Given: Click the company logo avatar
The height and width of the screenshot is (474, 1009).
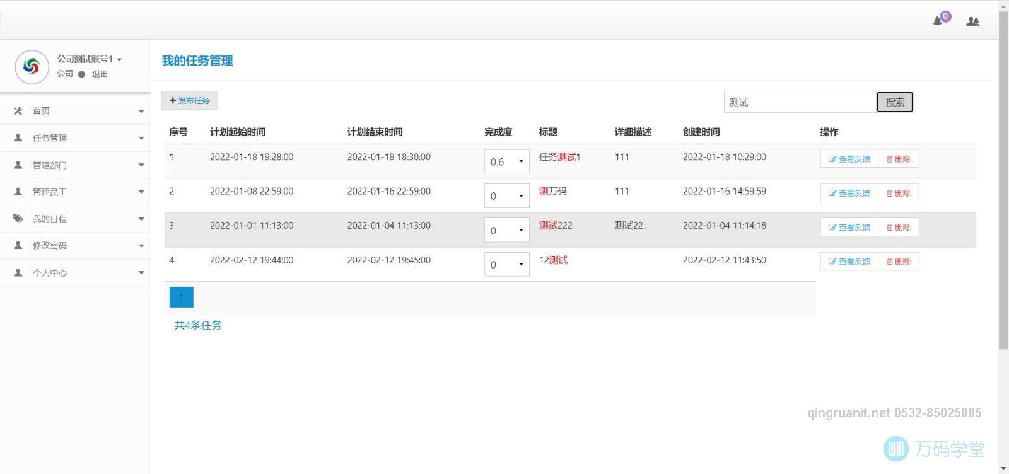Looking at the screenshot, I should (32, 66).
